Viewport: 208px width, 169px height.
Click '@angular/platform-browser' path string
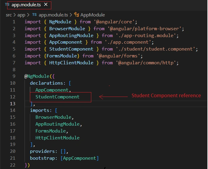pos(144,29)
